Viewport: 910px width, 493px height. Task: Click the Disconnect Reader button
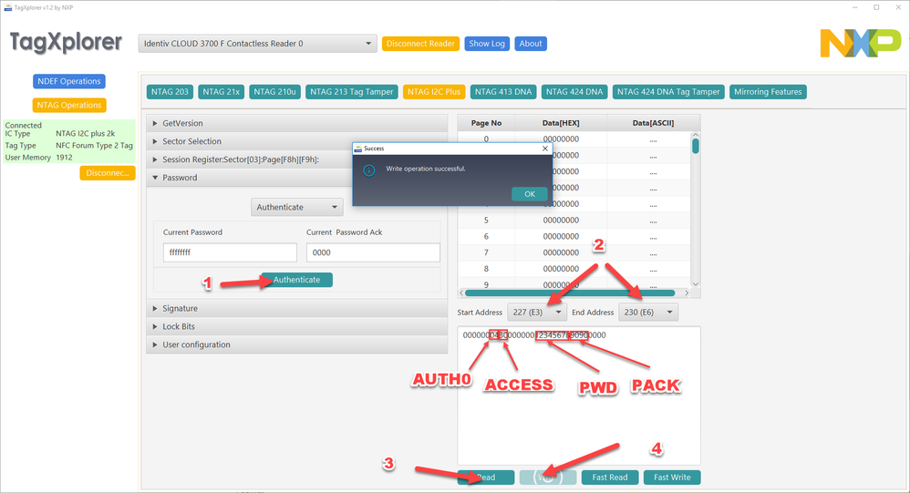coord(420,44)
